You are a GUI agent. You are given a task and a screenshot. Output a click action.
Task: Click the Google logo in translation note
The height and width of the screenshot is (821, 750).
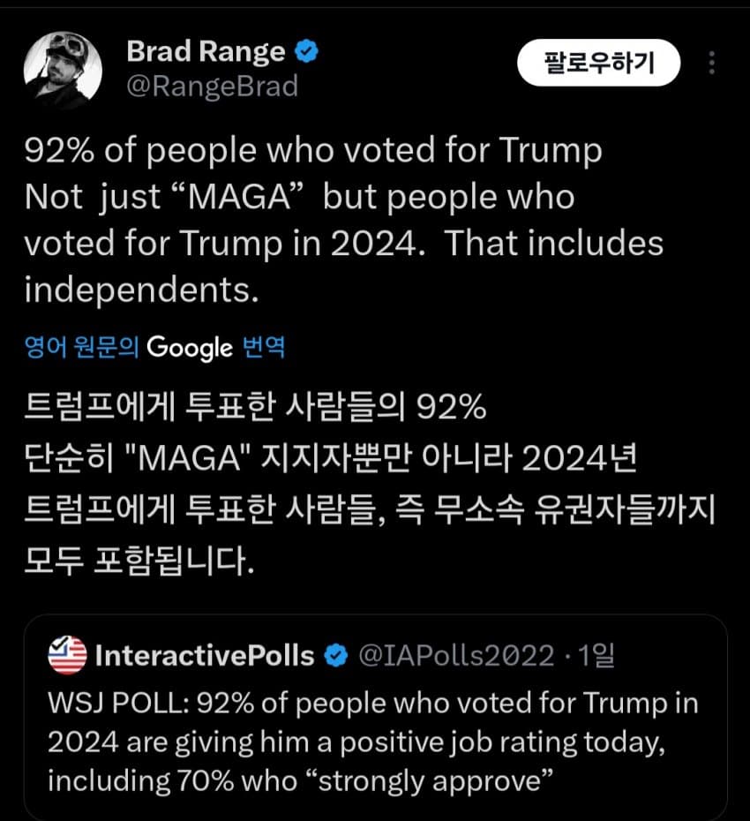point(189,348)
